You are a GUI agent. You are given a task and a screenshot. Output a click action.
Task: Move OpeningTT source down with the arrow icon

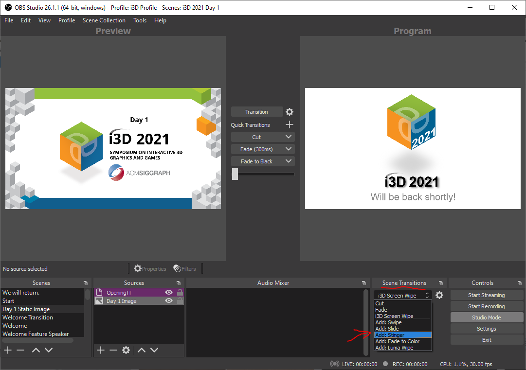pos(154,350)
